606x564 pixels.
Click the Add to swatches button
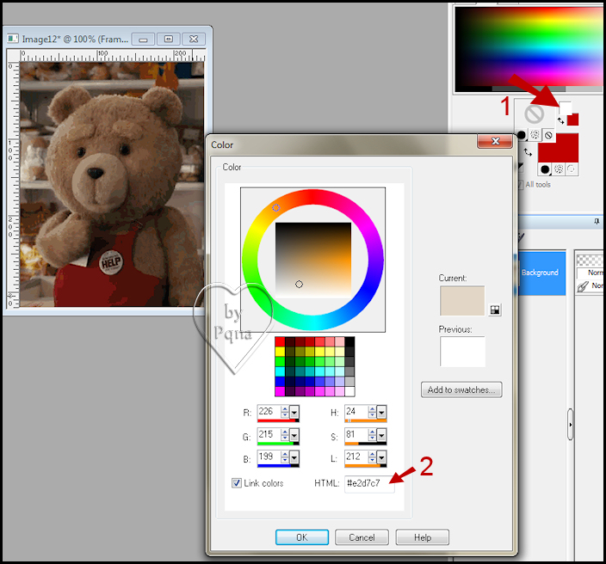tap(461, 389)
